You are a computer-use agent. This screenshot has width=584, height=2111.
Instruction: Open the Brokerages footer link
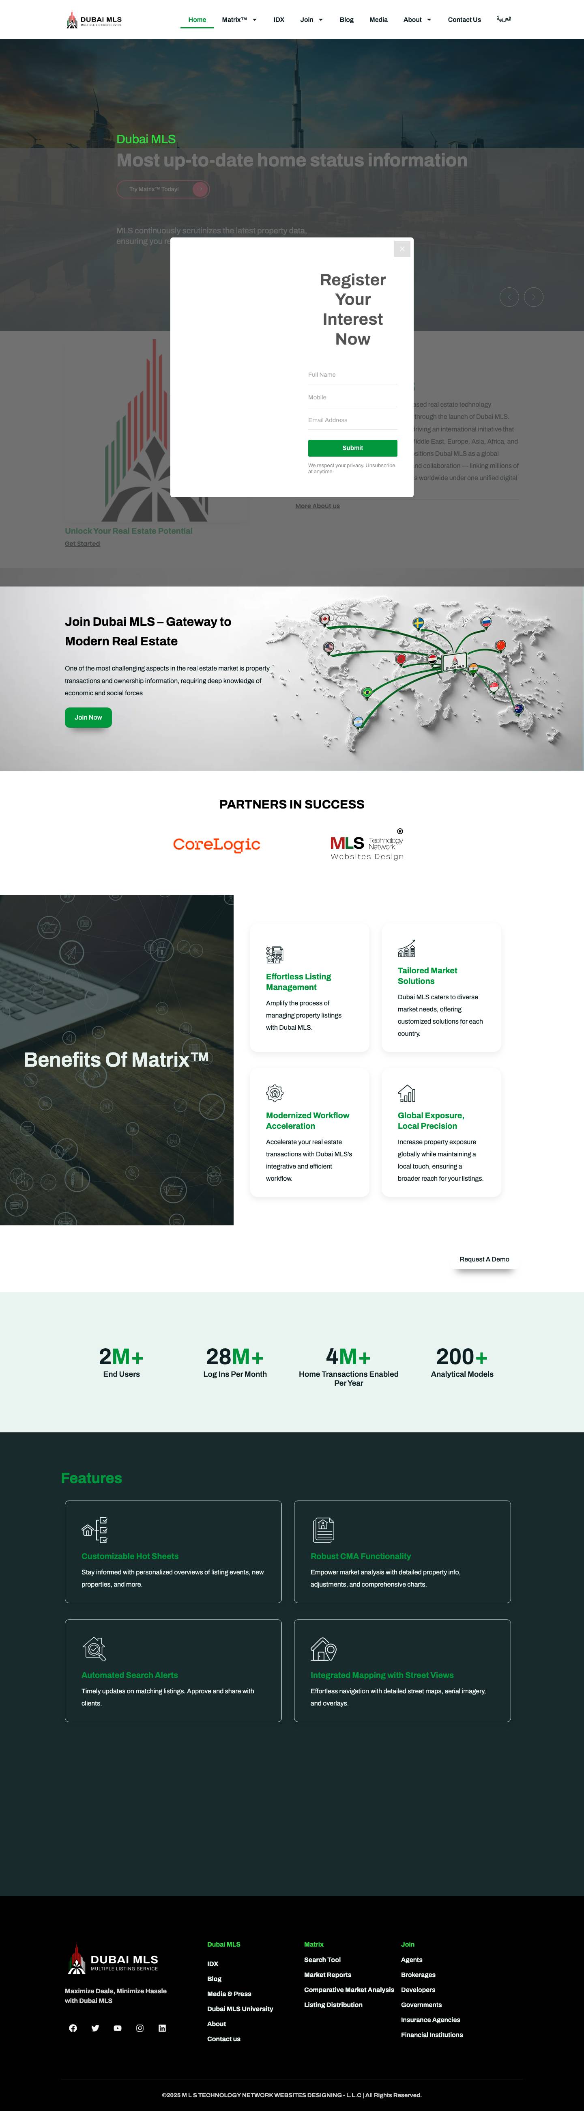pos(419,1975)
